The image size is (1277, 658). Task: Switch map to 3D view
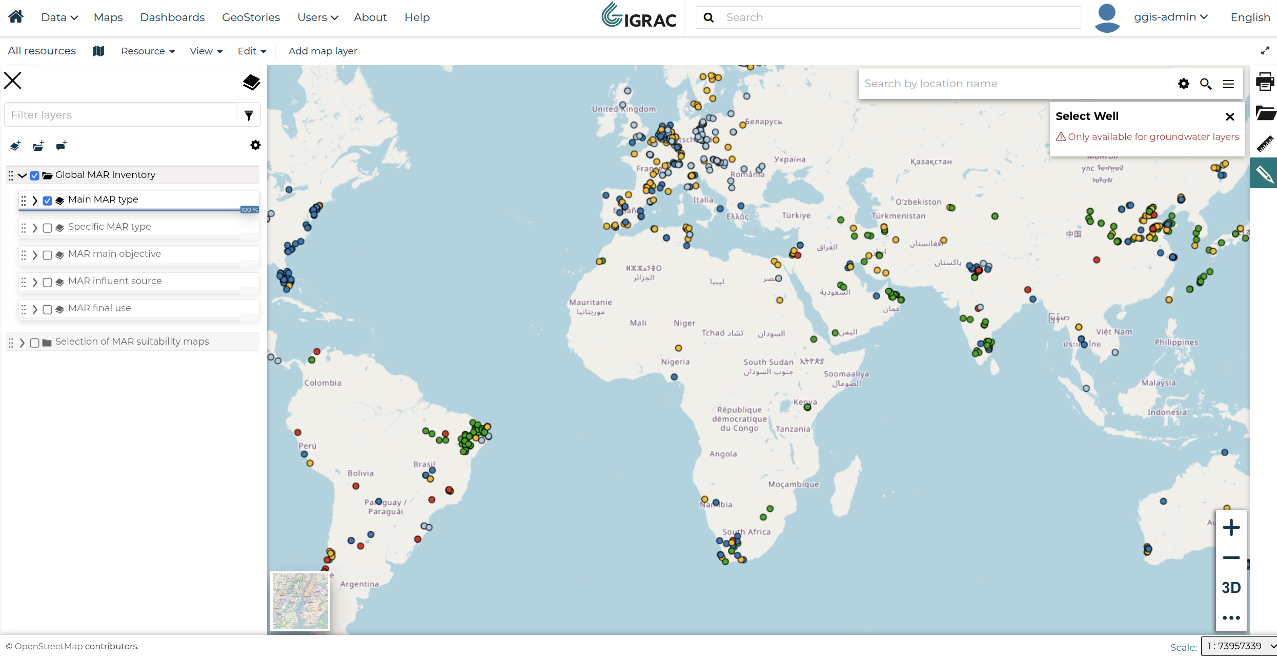pyautogui.click(x=1231, y=587)
